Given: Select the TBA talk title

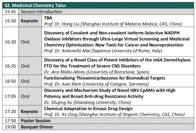Looking at the screenshot, I should tap(48, 18).
